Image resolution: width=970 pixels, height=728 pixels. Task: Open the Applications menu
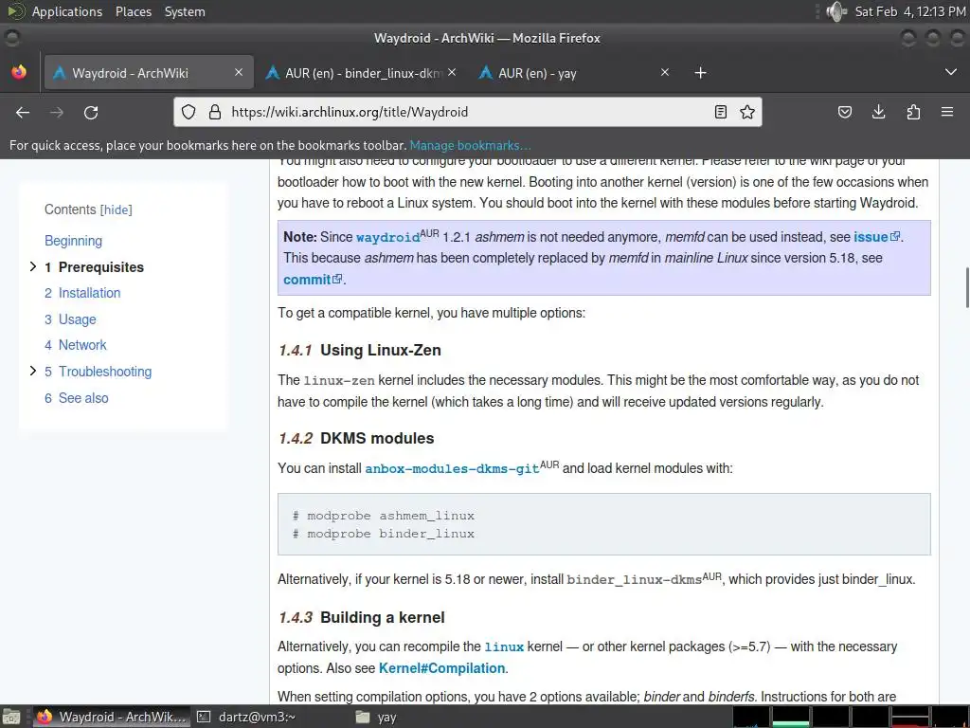pos(67,11)
